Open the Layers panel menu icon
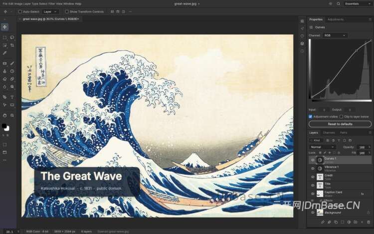This screenshot has width=374, height=234. tap(370, 133)
